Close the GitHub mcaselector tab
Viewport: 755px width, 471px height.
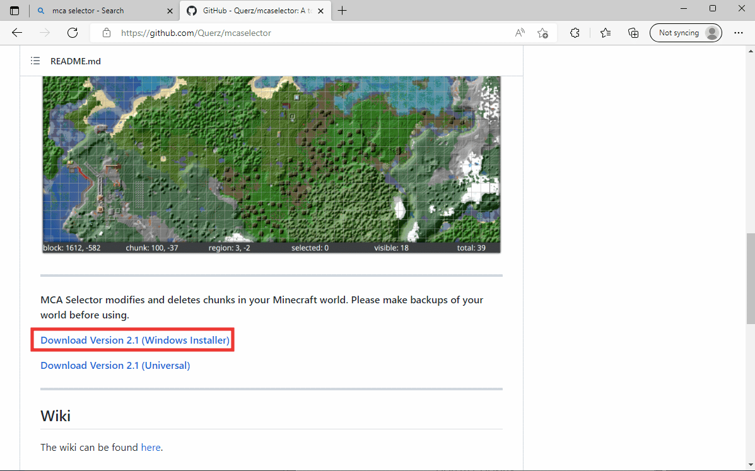click(320, 11)
